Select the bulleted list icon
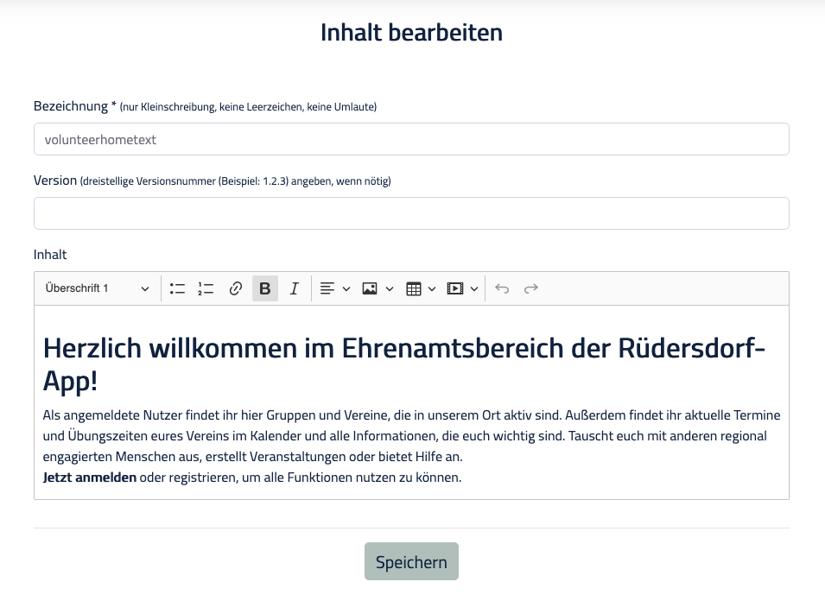This screenshot has height=601, width=825. pyautogui.click(x=177, y=288)
